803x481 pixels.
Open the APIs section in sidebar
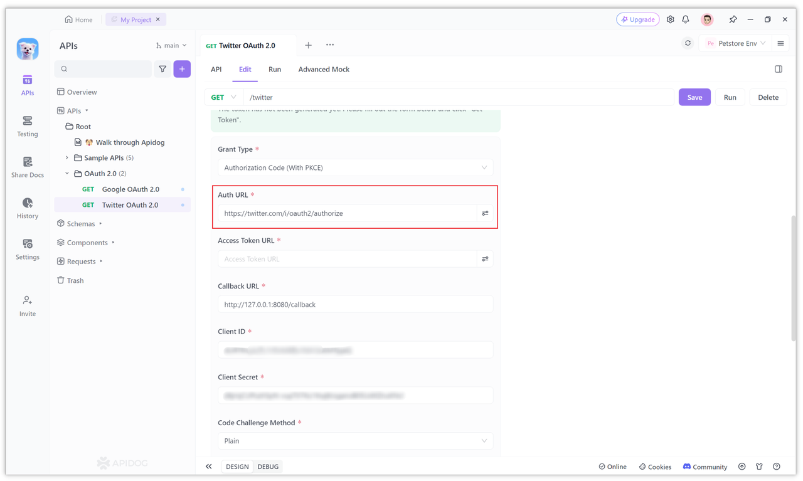pyautogui.click(x=28, y=85)
